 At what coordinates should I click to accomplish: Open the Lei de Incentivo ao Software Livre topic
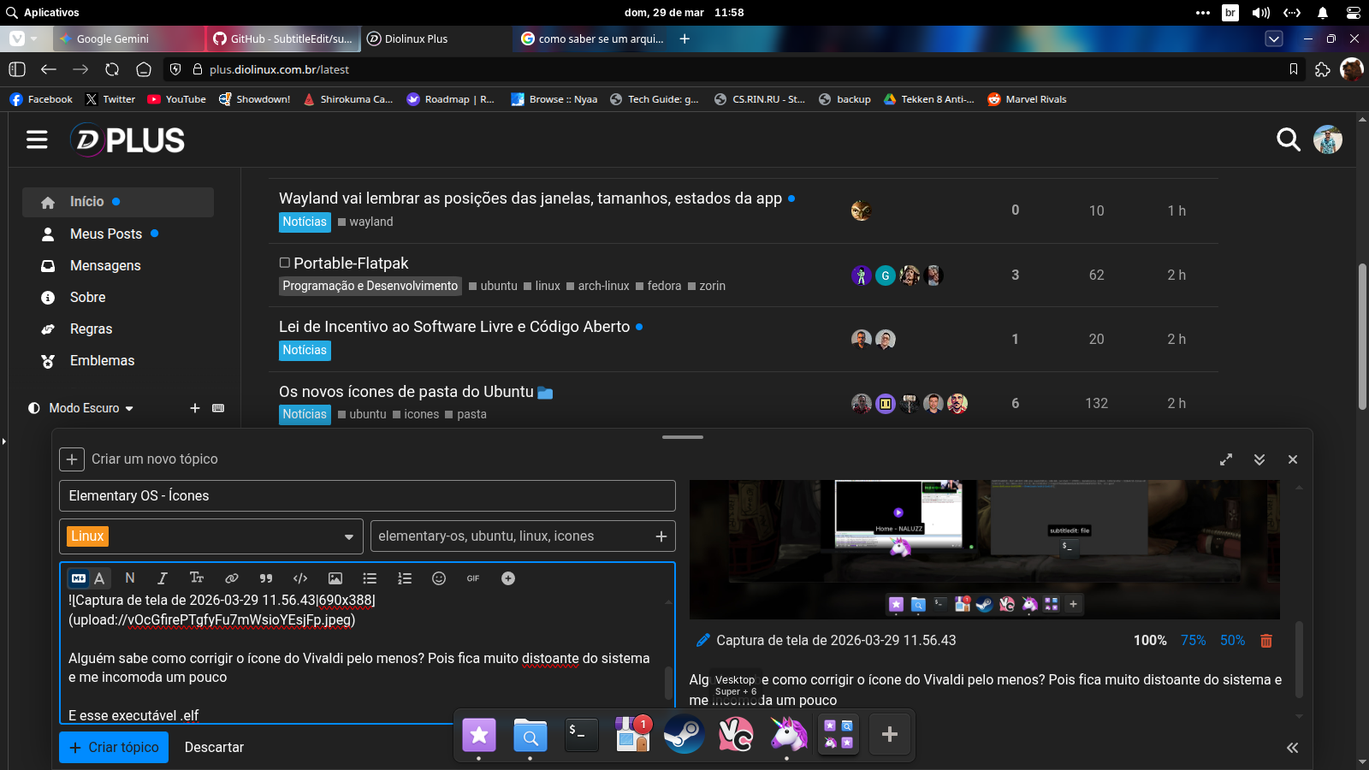453,327
